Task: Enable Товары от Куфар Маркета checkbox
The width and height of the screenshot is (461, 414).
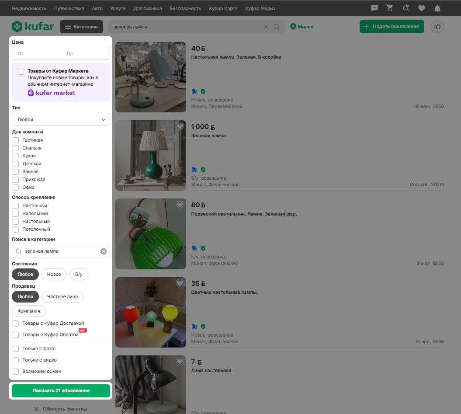Action: (21, 72)
